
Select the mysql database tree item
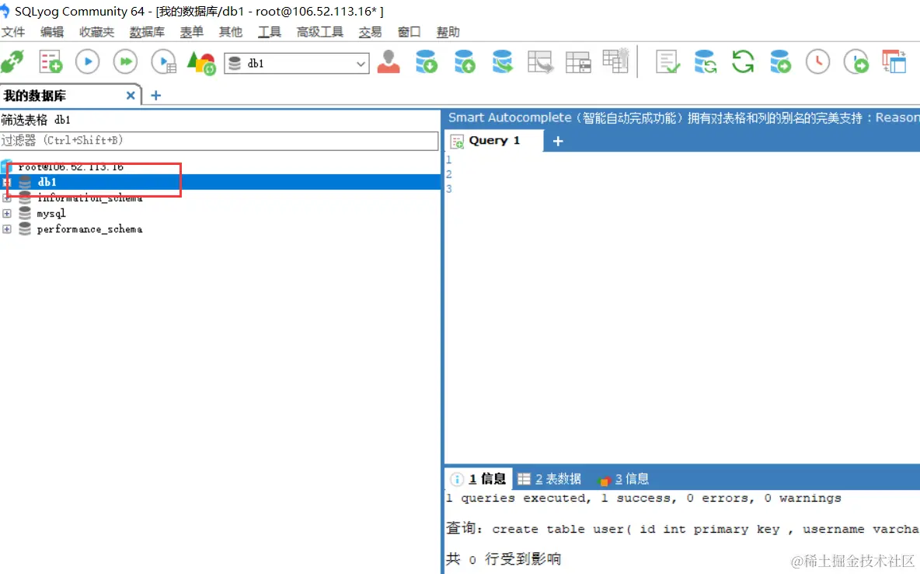point(51,213)
